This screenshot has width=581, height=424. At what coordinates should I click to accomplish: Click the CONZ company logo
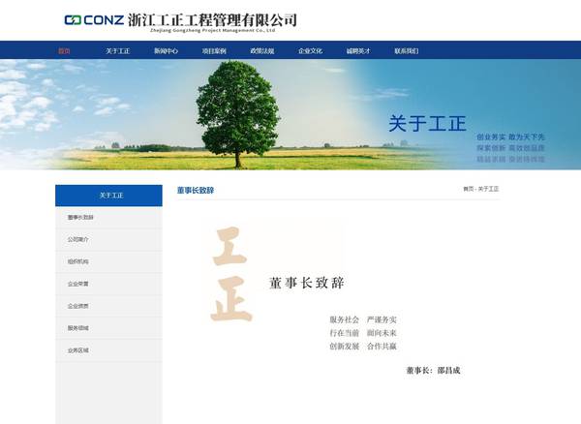click(x=180, y=20)
